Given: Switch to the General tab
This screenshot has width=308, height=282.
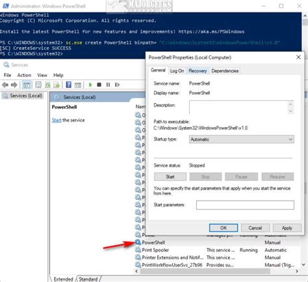Looking at the screenshot, I should [158, 70].
